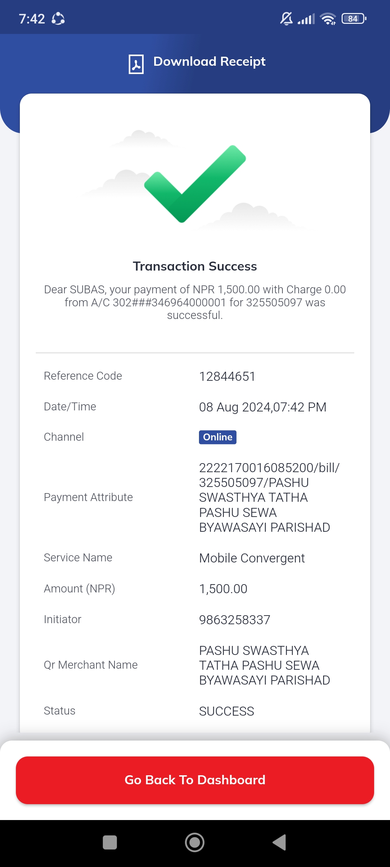
Task: Tap the muted notification bell icon
Action: click(286, 18)
